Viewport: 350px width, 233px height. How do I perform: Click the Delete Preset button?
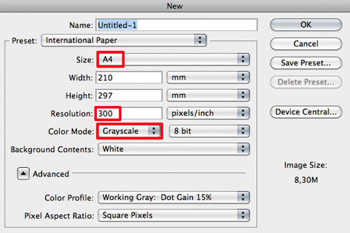pos(306,82)
